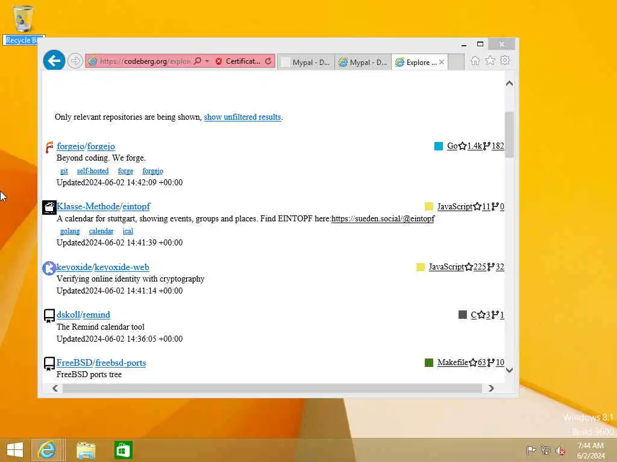Click the search magnifier in address bar

pos(198,61)
